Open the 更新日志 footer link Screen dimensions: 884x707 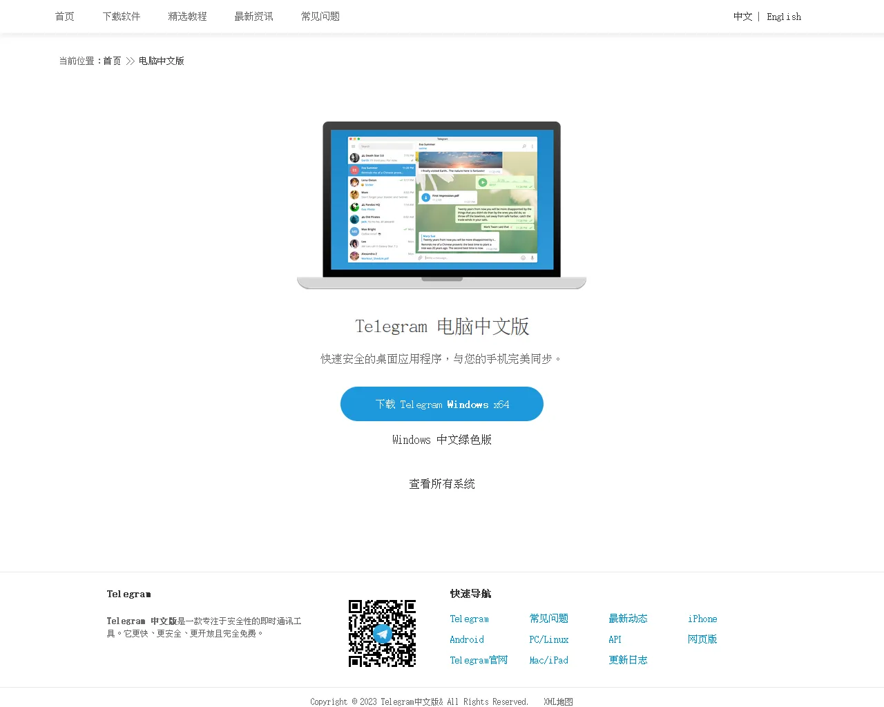click(x=628, y=660)
